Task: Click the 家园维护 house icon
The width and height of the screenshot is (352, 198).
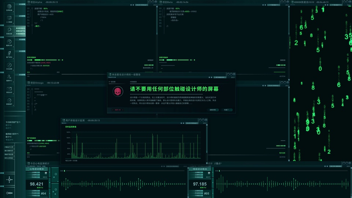Action: [x=9, y=100]
